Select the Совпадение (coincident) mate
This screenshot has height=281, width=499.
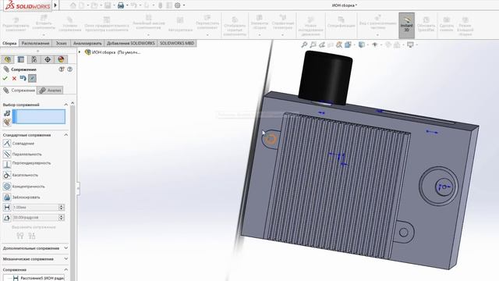point(19,144)
